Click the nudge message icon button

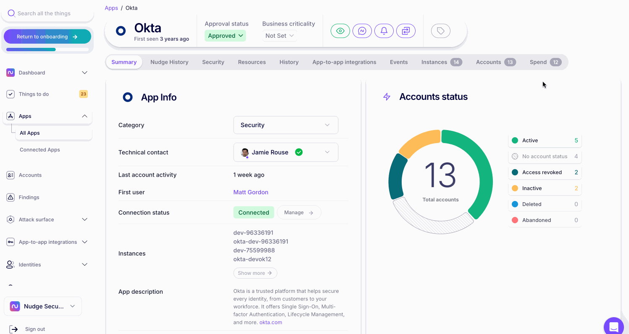point(362,31)
